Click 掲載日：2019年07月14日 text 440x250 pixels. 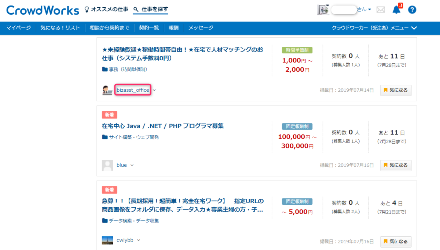tap(347, 90)
